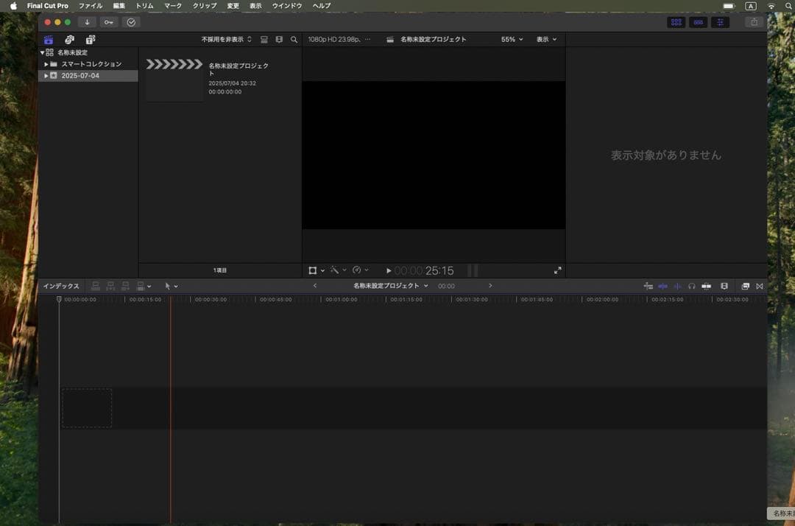Open the 55% viewer zoom dropdown
The image size is (795, 526).
tap(512, 40)
